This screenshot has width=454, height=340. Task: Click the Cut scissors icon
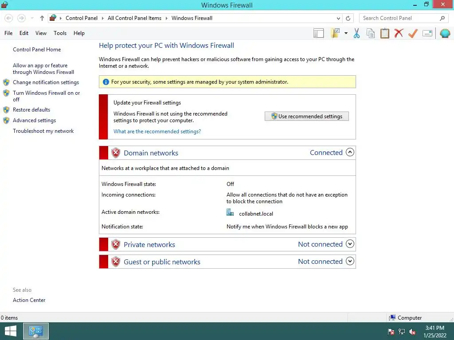pyautogui.click(x=357, y=33)
